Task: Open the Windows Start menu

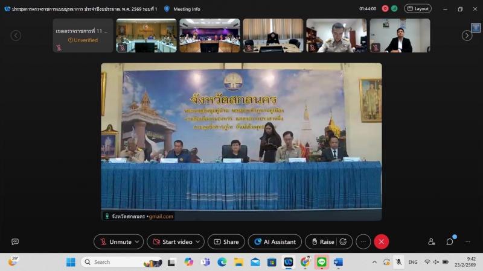Action: [x=71, y=262]
